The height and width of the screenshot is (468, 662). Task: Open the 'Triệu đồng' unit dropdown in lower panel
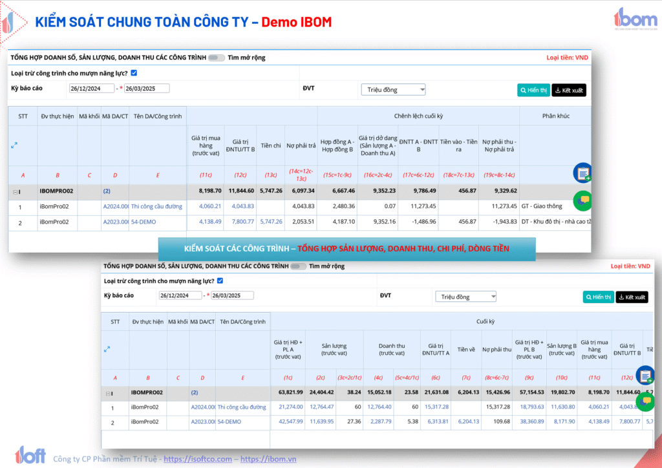pyautogui.click(x=465, y=297)
